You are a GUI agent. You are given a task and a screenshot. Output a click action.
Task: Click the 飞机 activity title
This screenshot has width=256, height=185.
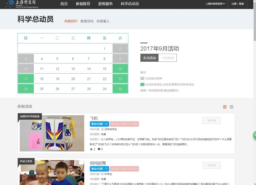pos(94,118)
